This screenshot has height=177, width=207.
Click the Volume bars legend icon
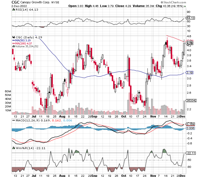tap(13, 46)
